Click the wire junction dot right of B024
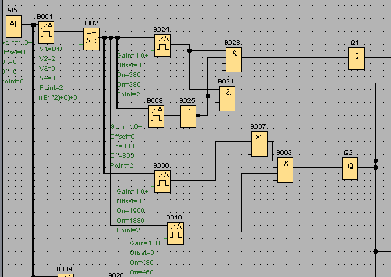Screen dimensions: 391x277 click(x=189, y=50)
